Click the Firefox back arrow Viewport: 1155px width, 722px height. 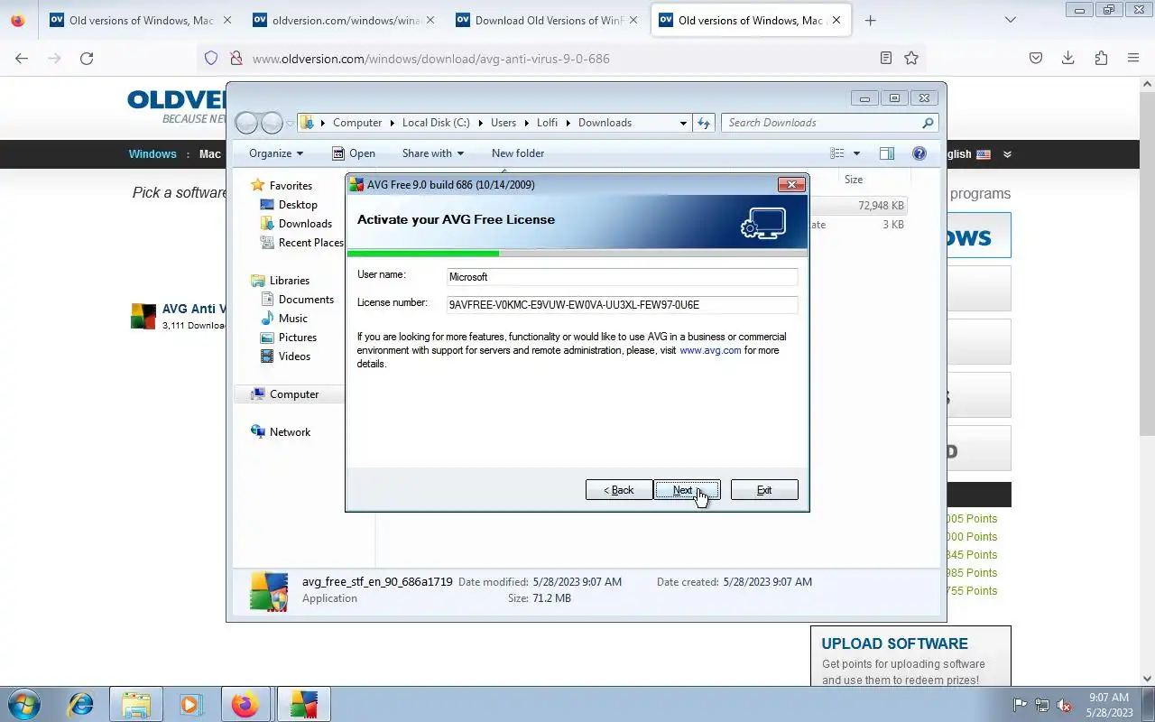(22, 58)
